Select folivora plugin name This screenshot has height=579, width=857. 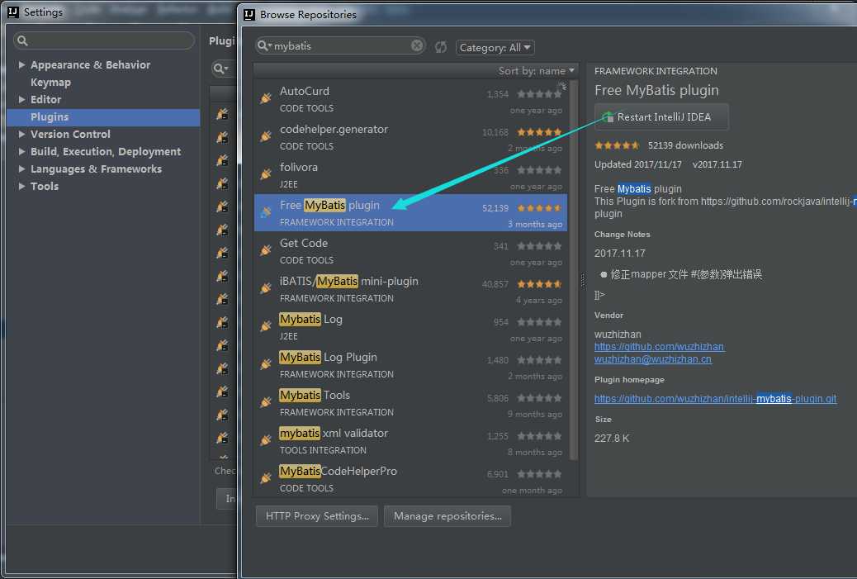coord(298,168)
